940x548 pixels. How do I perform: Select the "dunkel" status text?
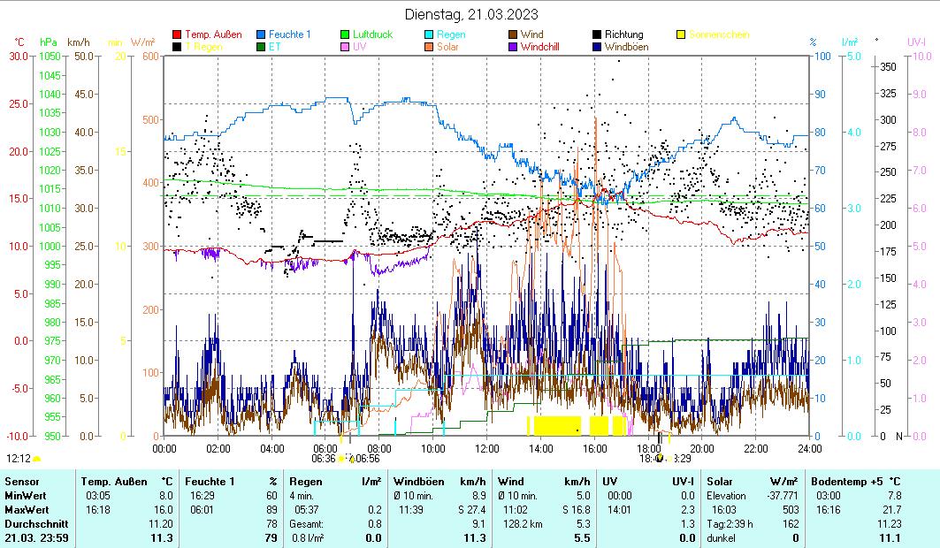click(722, 538)
